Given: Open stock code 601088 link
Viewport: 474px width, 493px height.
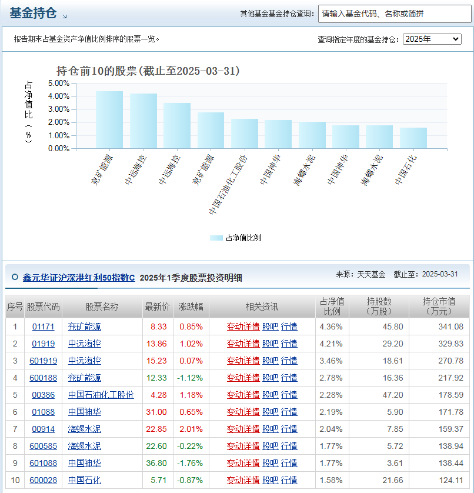Looking at the screenshot, I should [x=44, y=463].
